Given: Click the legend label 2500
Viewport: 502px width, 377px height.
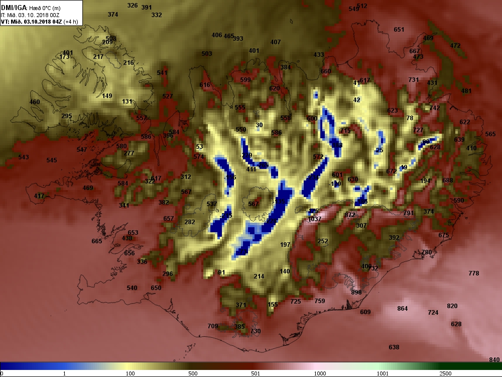Looking at the screenshot, I should pyautogui.click(x=446, y=373).
